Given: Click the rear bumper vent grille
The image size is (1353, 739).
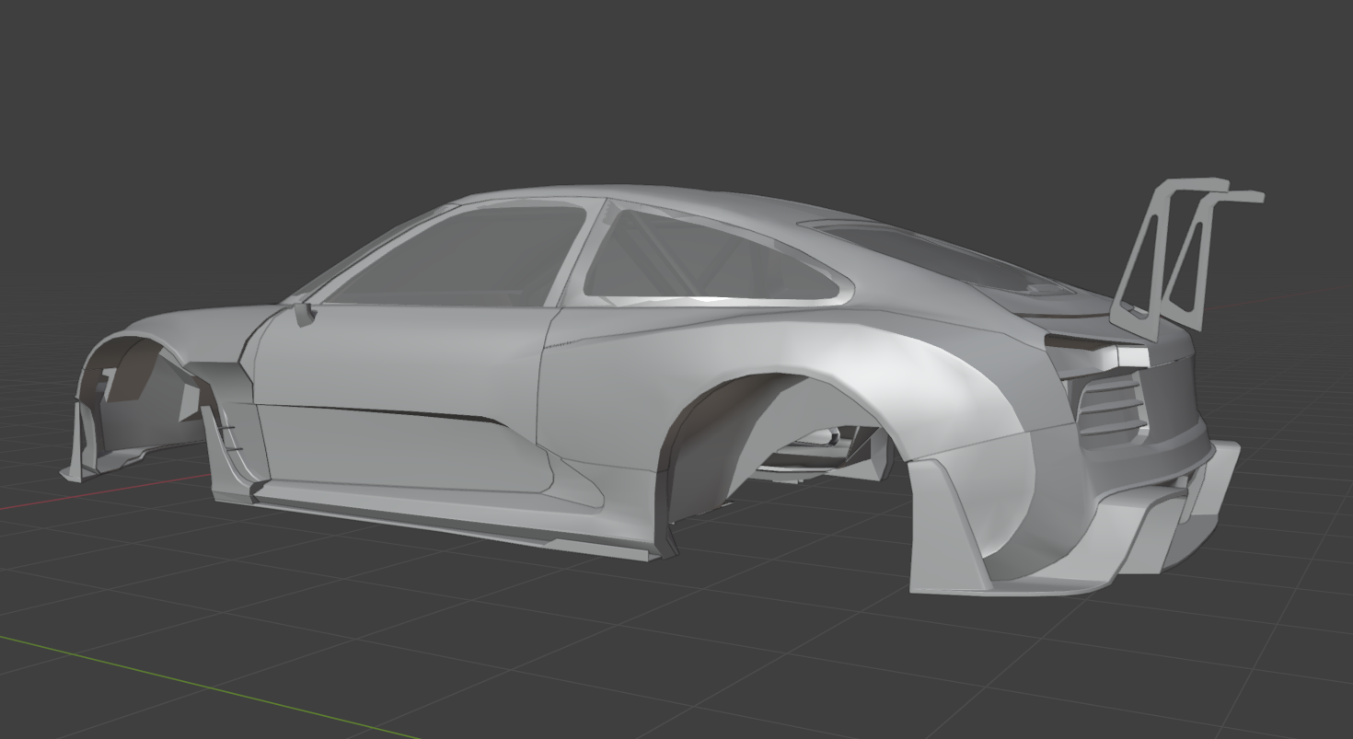Looking at the screenshot, I should tap(1111, 405).
